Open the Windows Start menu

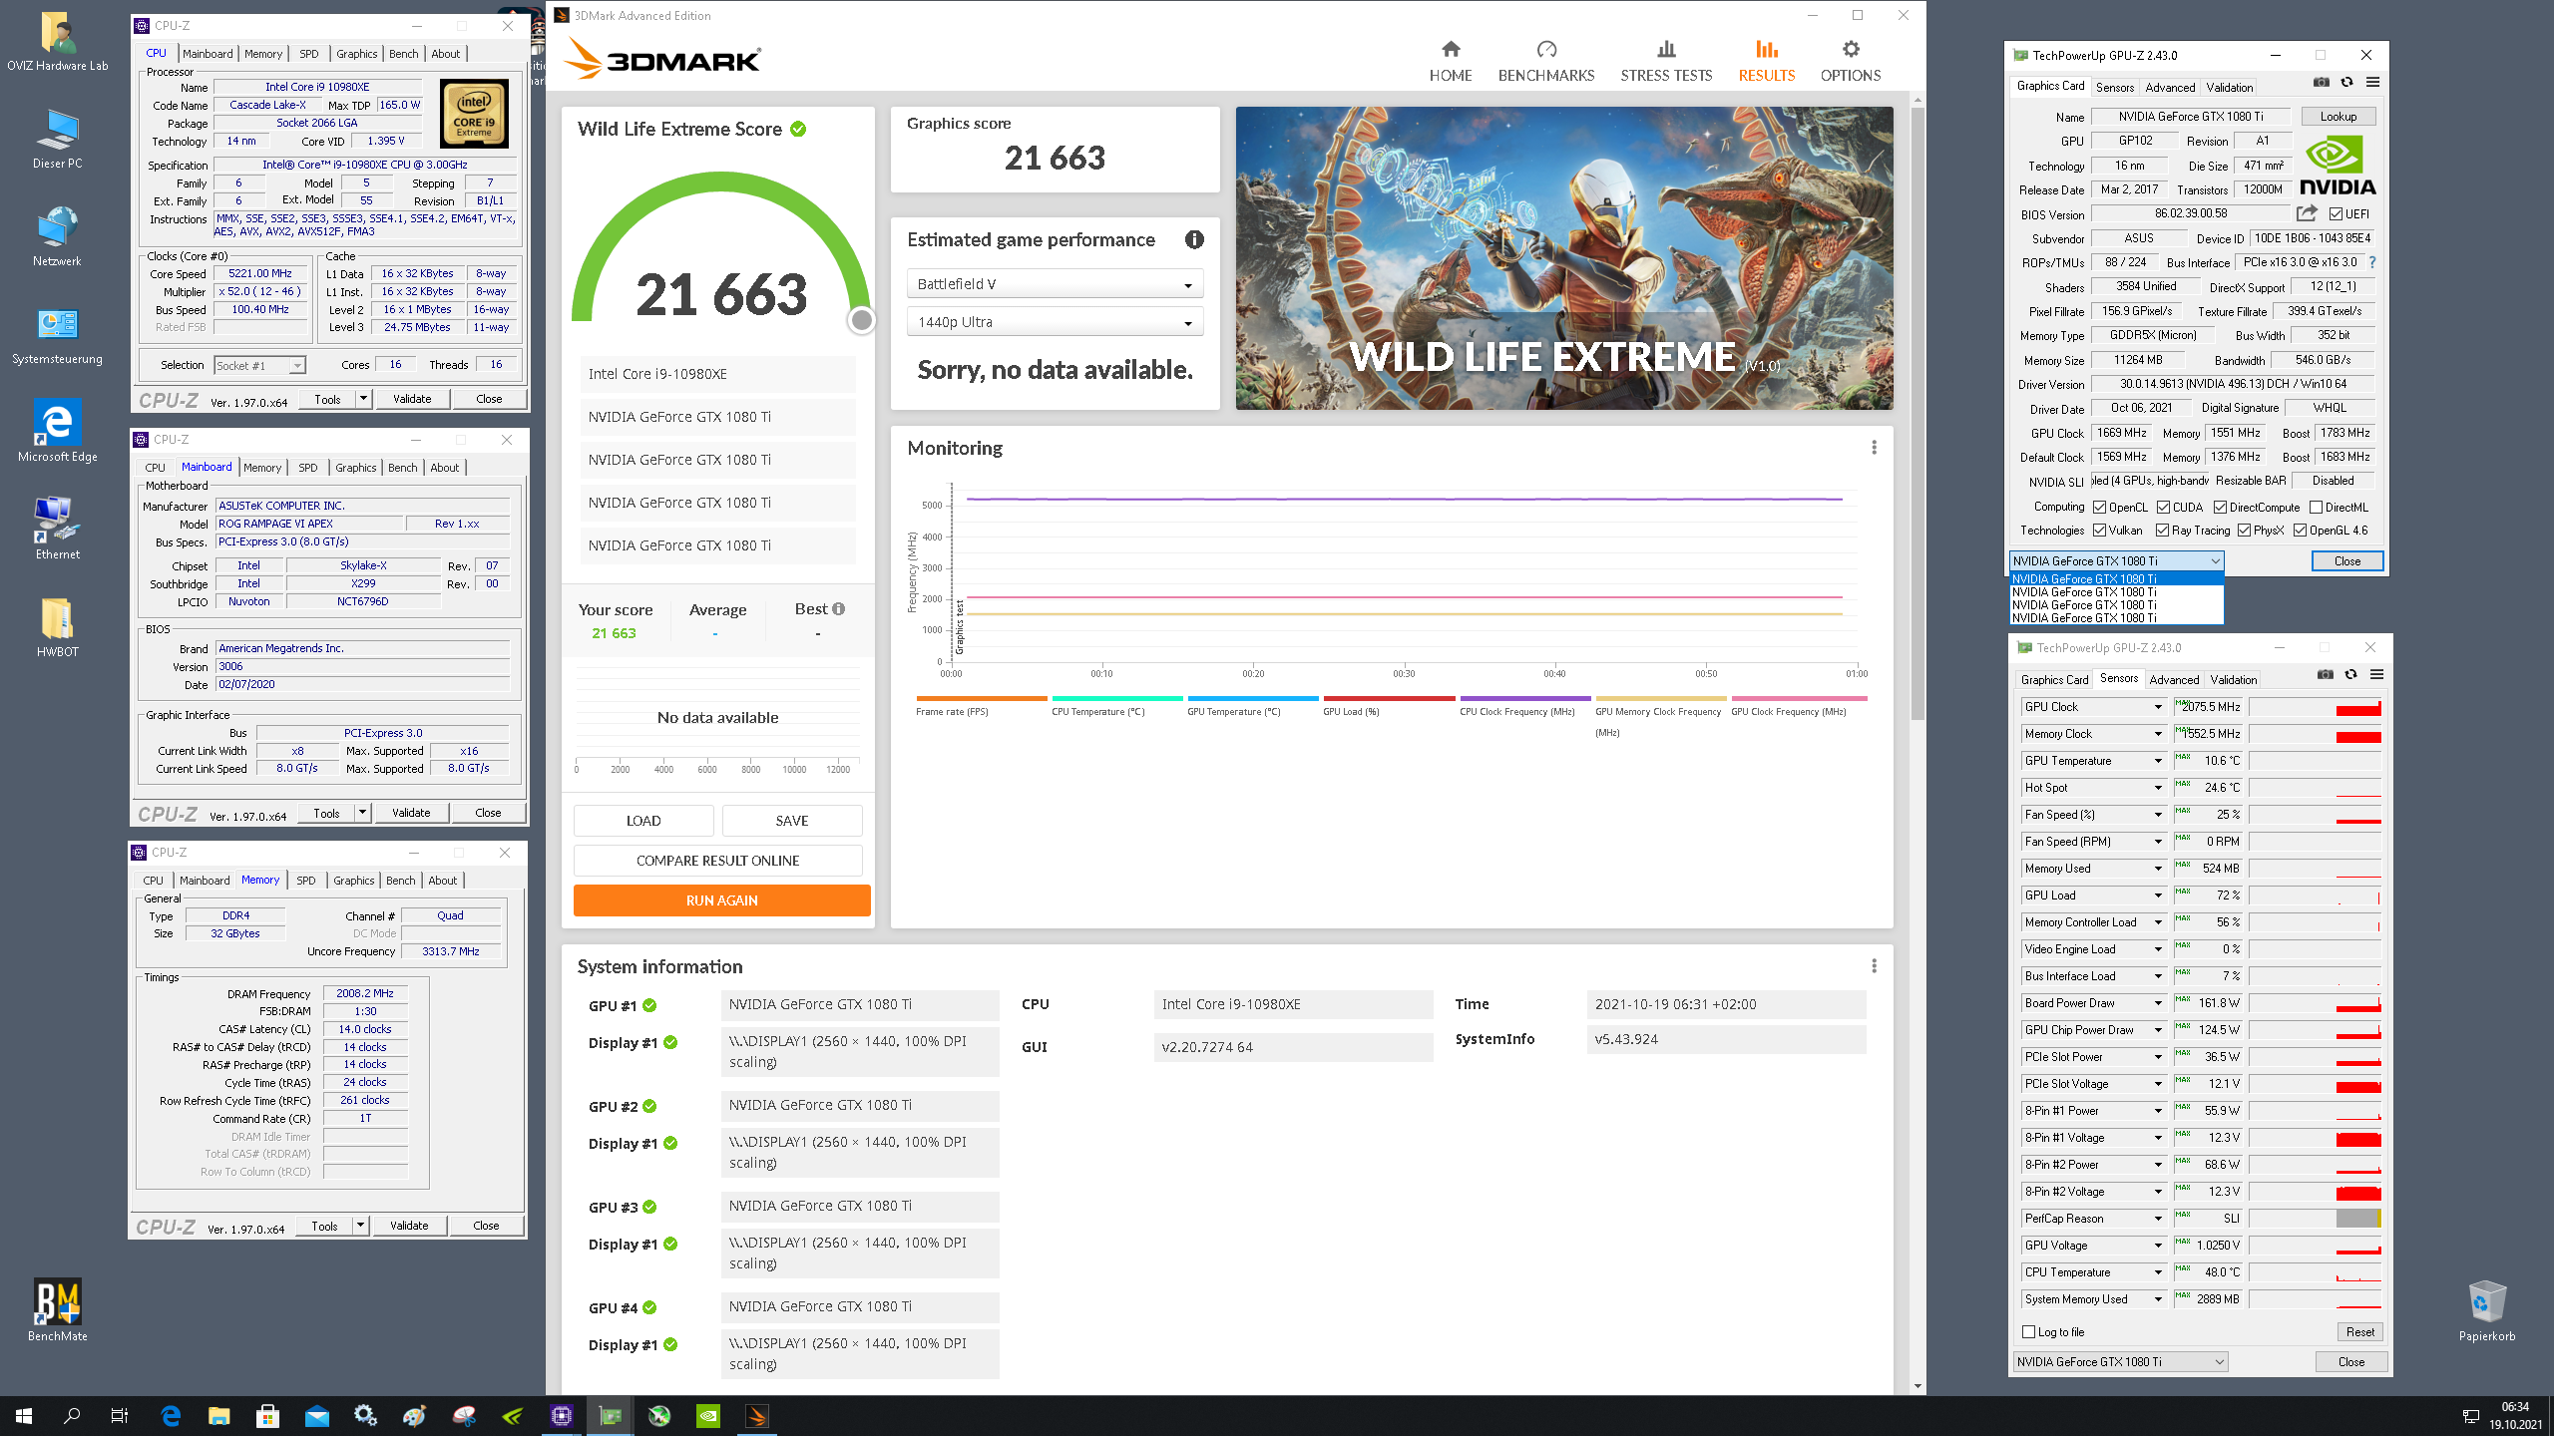click(24, 1415)
